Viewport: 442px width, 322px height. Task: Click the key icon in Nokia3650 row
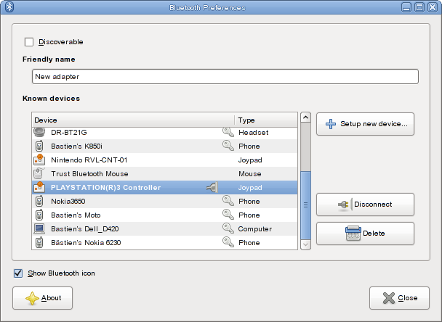[228, 201]
